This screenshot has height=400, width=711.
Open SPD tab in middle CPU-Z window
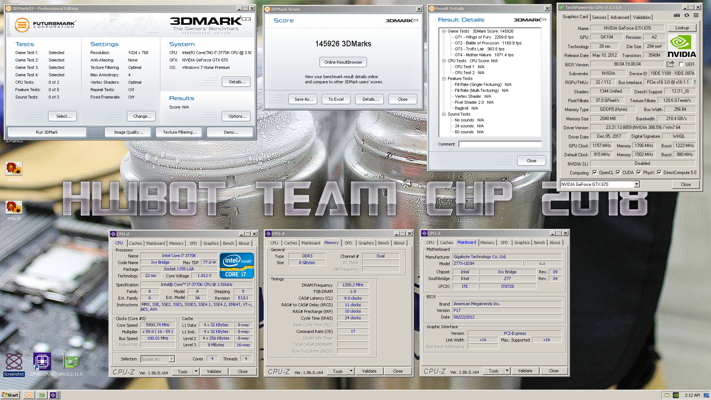pyautogui.click(x=348, y=243)
